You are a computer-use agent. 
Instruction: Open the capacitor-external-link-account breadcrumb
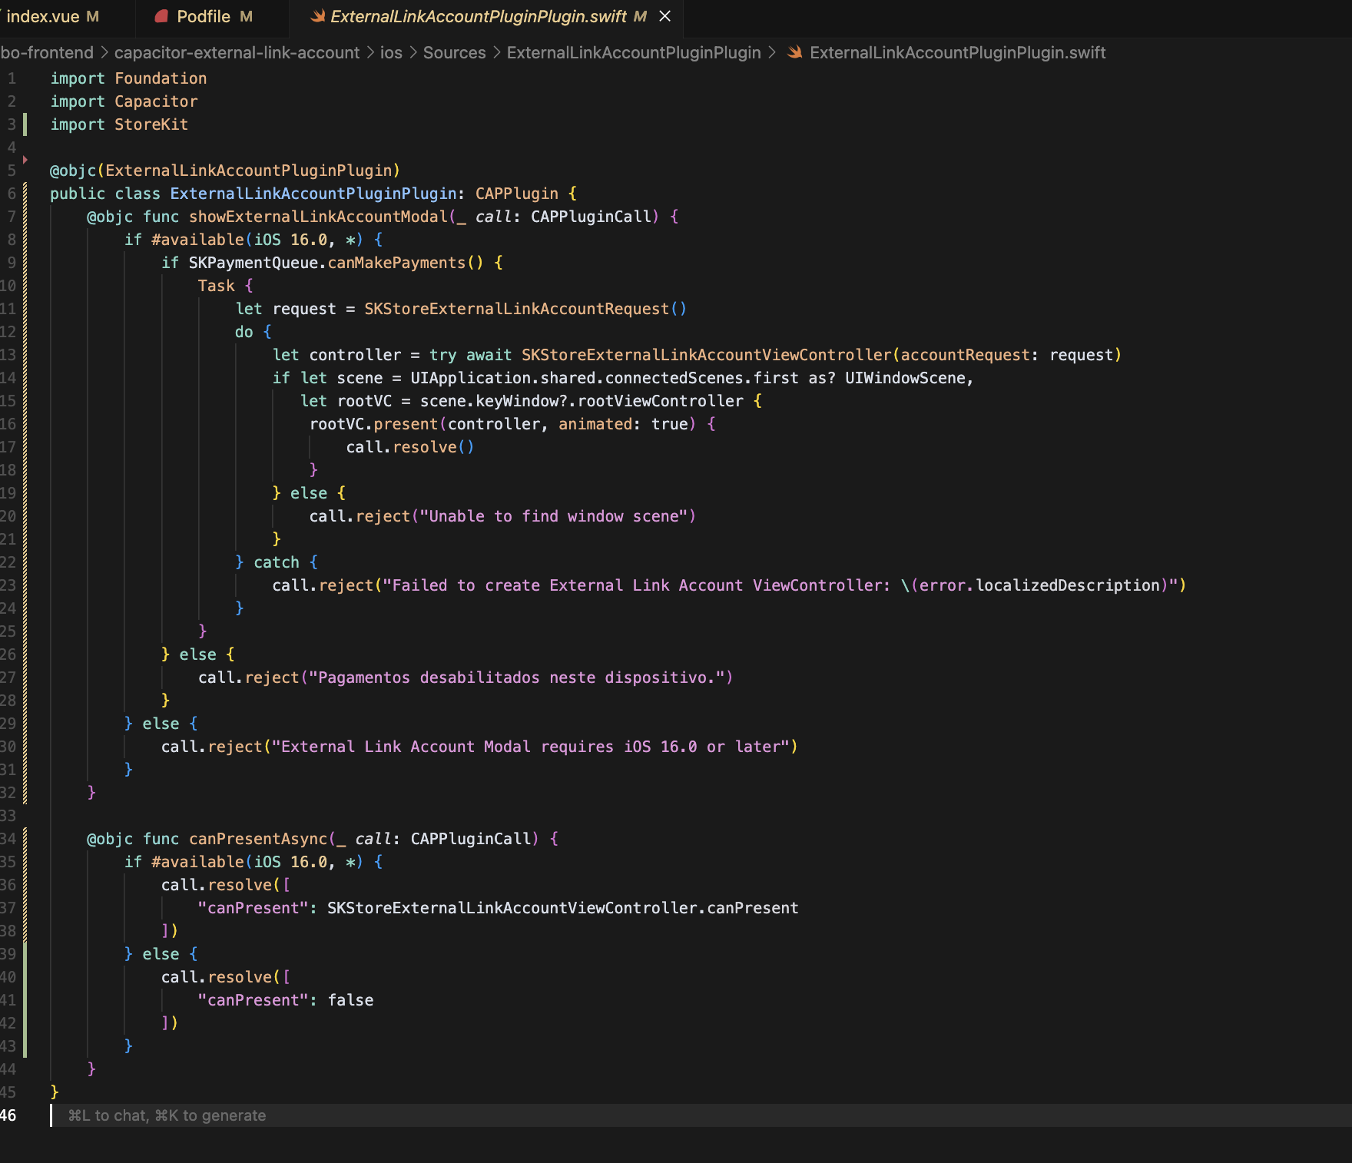click(237, 52)
